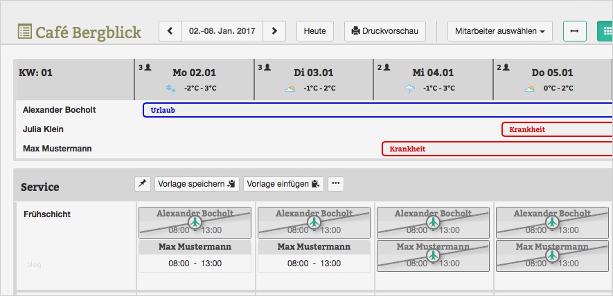The width and height of the screenshot is (613, 296).
Task: Toggle the horizontal width arrows button
Action: (x=575, y=31)
